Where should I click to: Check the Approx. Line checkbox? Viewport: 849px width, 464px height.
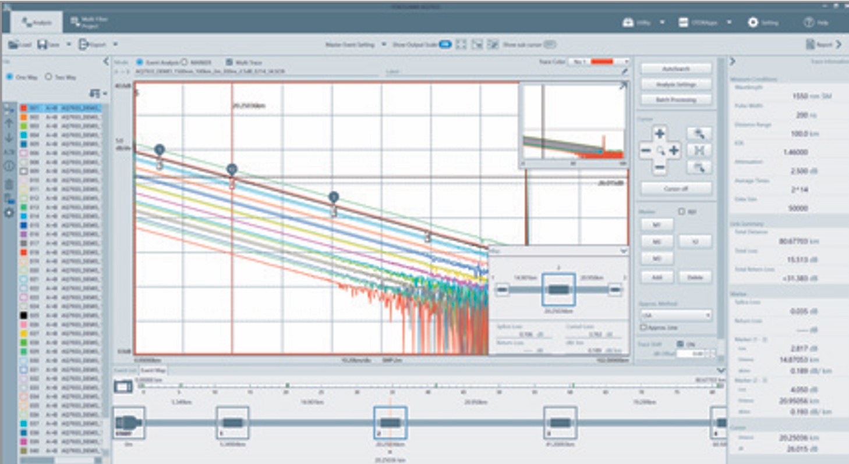[644, 328]
